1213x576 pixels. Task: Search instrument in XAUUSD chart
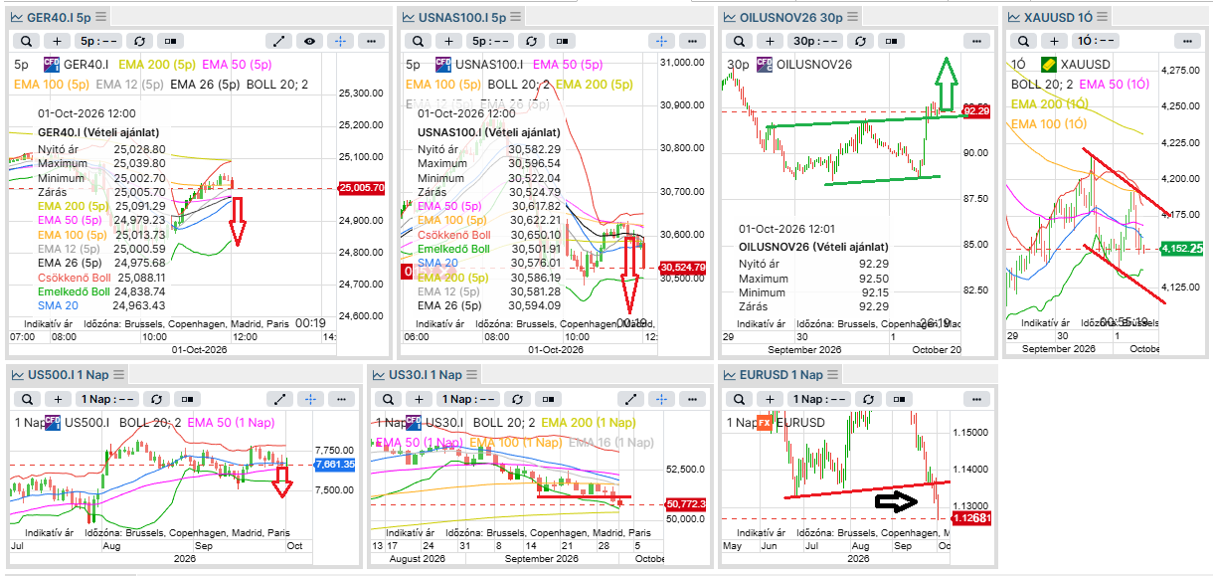(x=1022, y=41)
